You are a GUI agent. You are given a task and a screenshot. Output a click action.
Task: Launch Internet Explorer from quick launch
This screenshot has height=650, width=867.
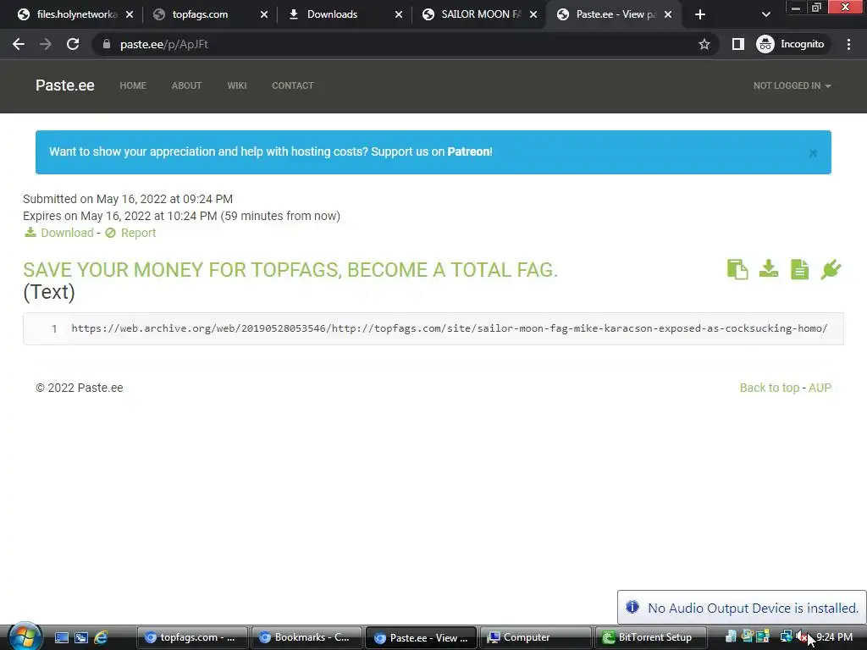click(x=101, y=637)
